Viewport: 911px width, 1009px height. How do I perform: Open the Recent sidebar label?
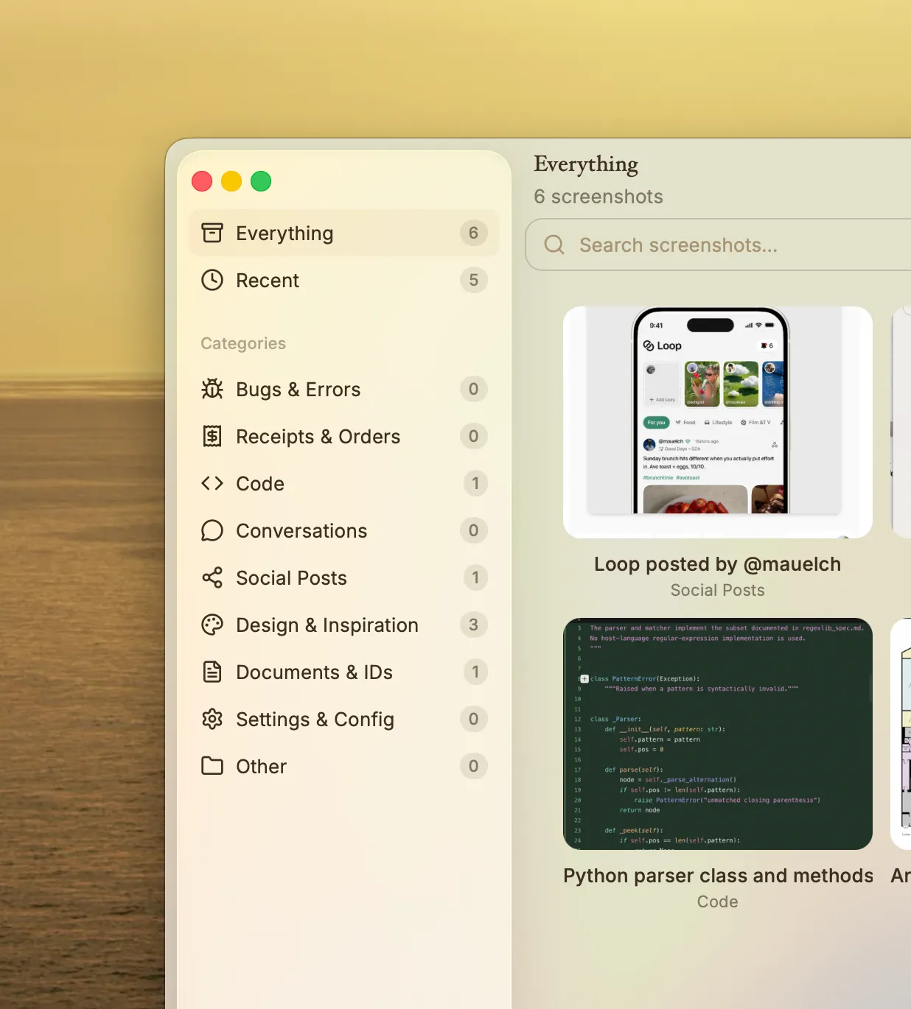268,281
